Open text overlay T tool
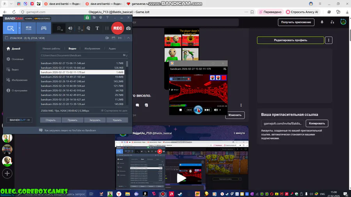351x197 pixels. click(97, 28)
